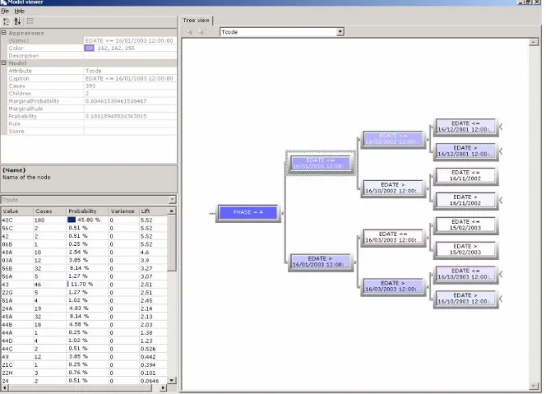Sort table by the Lift column header

tap(153, 211)
